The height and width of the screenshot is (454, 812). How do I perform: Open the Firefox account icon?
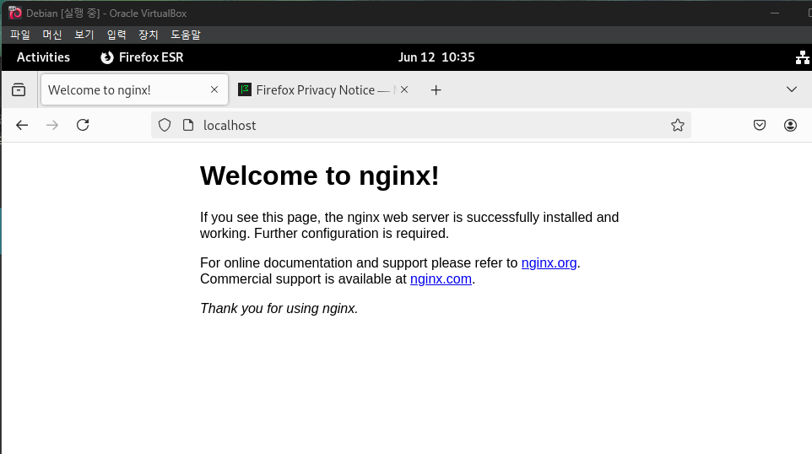click(x=790, y=125)
